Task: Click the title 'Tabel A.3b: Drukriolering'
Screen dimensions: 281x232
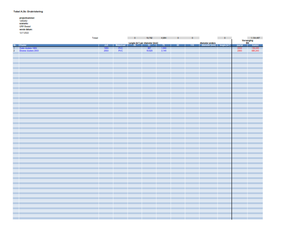Action: [x=28, y=11]
